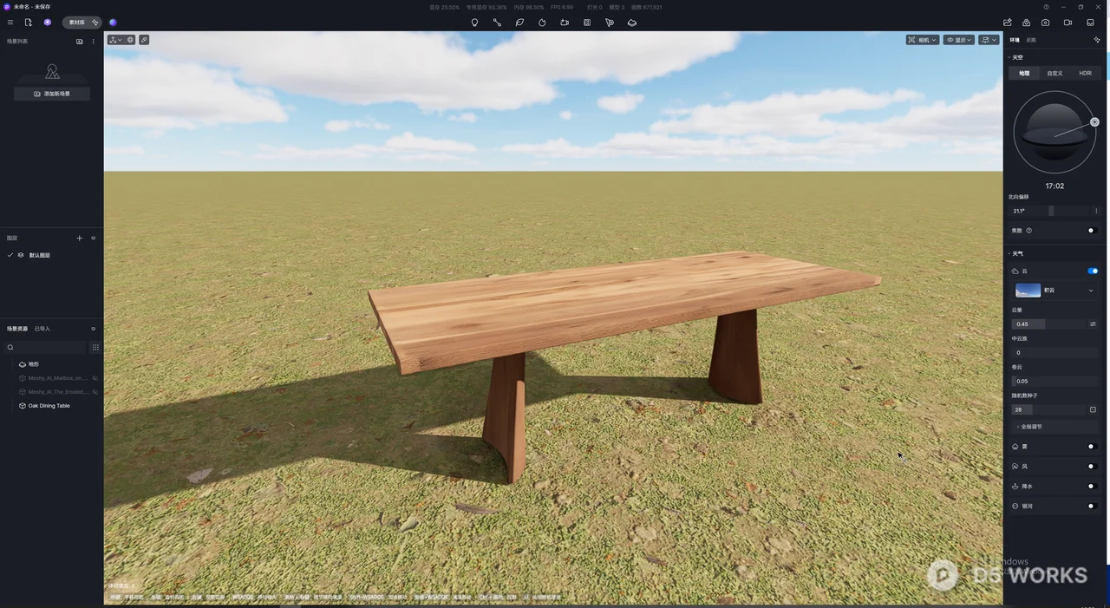Click the striped-square tool in the top toolbar
This screenshot has width=1110, height=608.
(x=587, y=23)
